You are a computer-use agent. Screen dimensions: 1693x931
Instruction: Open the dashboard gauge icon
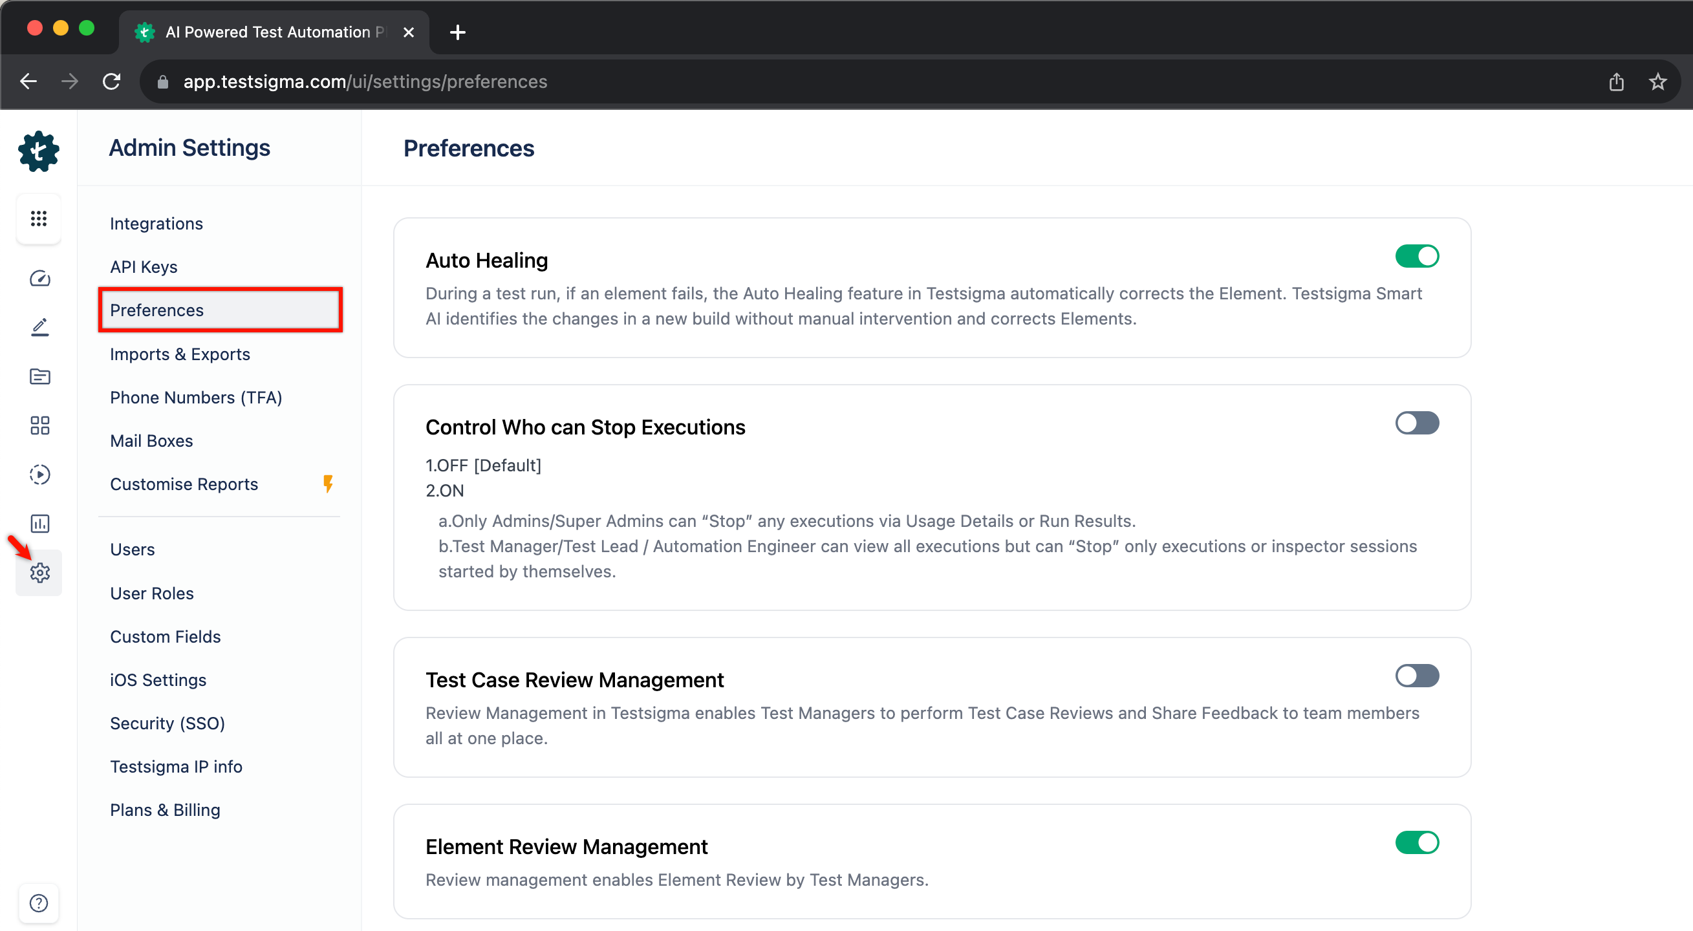coord(39,279)
